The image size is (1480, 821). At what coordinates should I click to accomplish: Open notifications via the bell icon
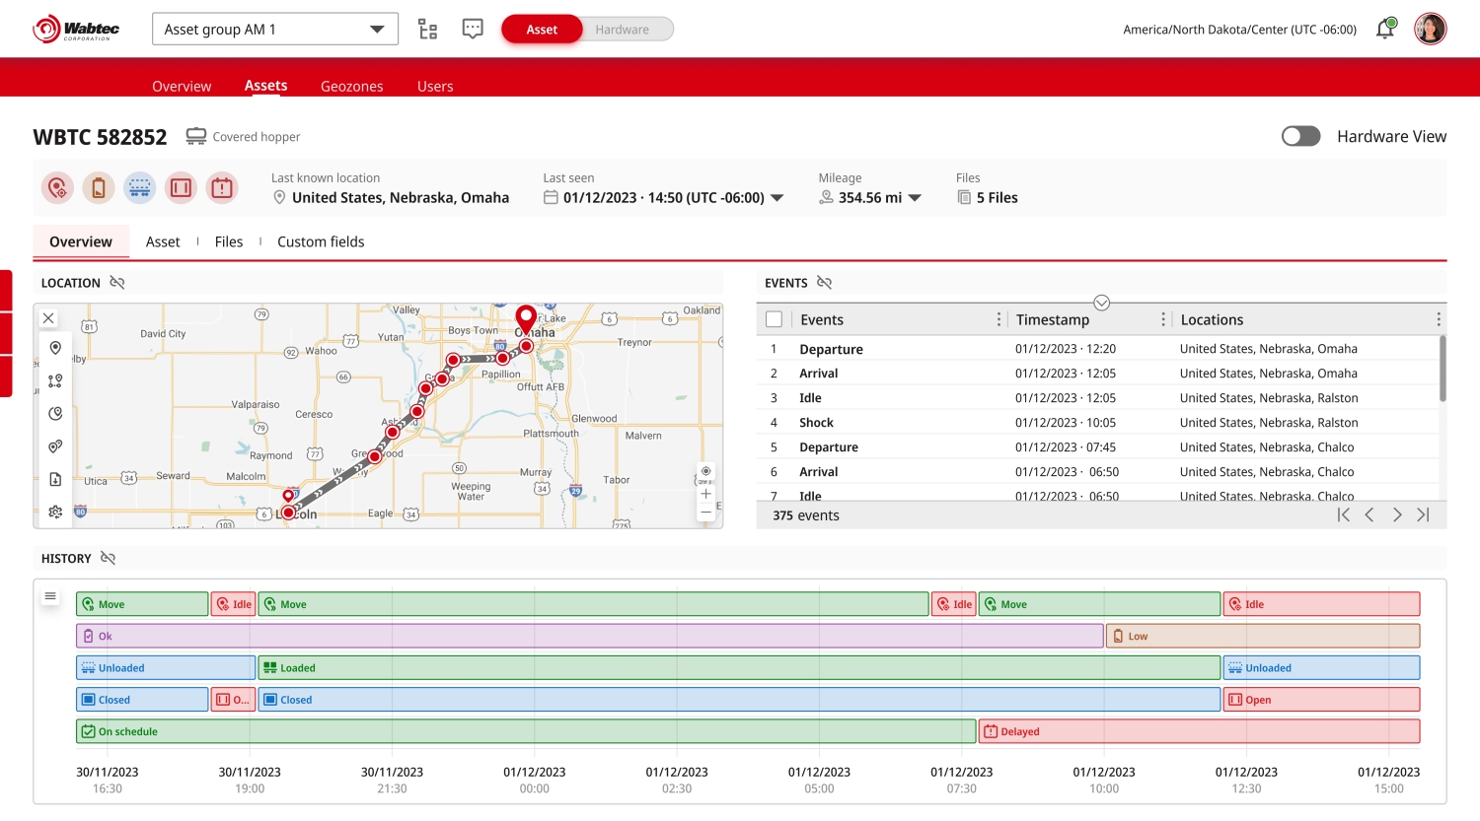[1384, 29]
